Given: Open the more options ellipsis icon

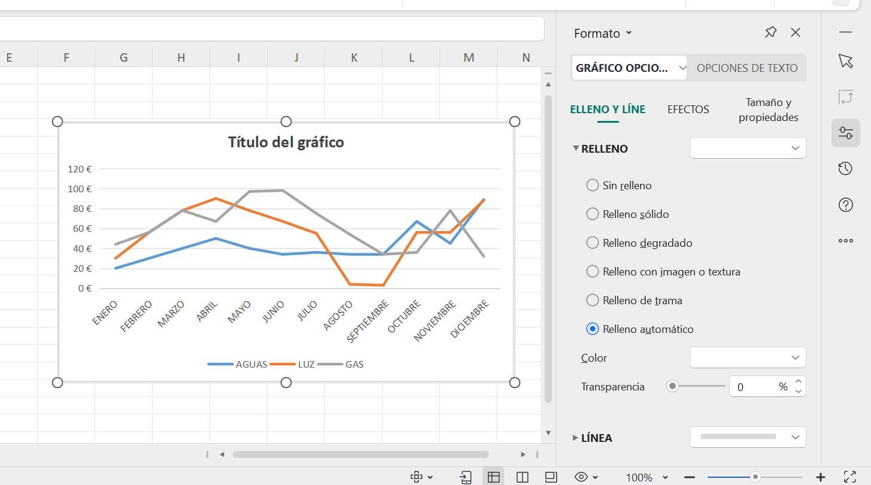Looking at the screenshot, I should click(x=845, y=241).
